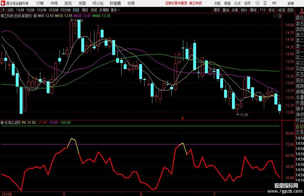Click the 委比 row in the quote panel
Viewport: 304px width, 196px height.
300,18
